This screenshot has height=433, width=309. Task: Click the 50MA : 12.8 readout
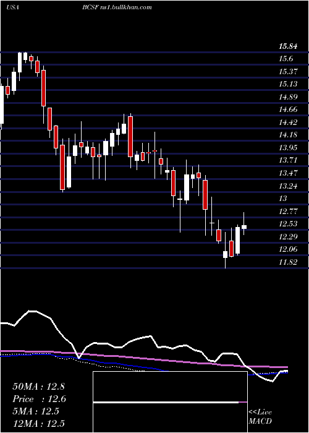(x=38, y=387)
